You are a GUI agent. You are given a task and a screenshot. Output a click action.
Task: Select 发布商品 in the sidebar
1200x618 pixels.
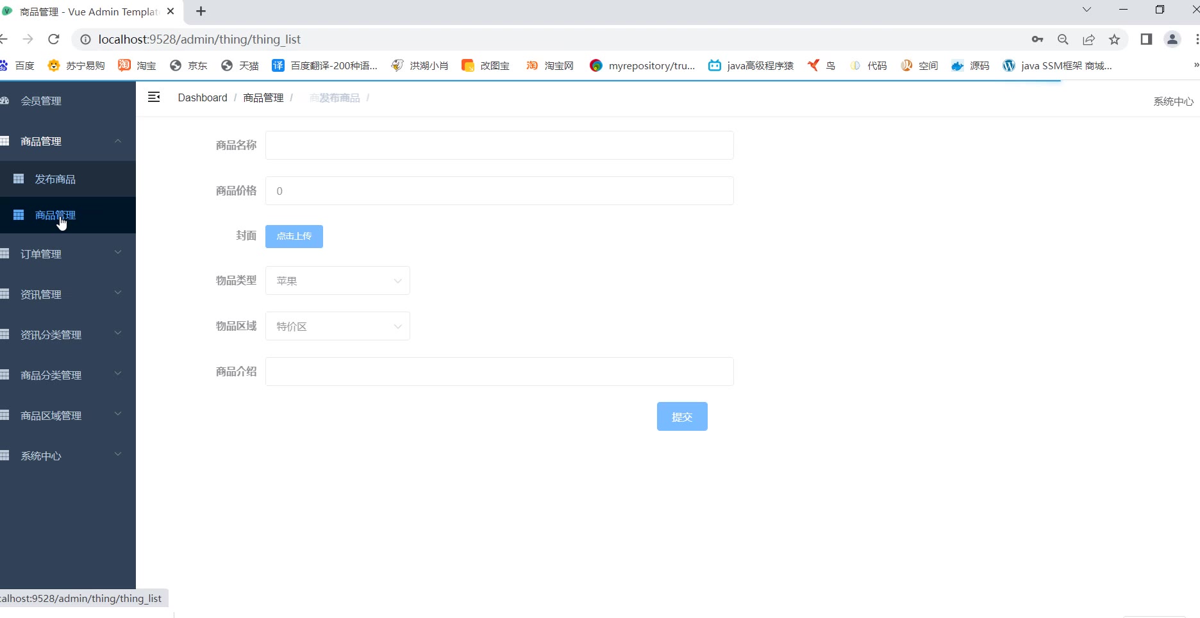point(68,179)
